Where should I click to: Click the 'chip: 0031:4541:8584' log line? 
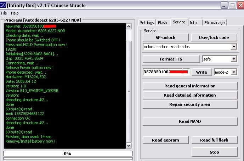[x=24, y=58]
